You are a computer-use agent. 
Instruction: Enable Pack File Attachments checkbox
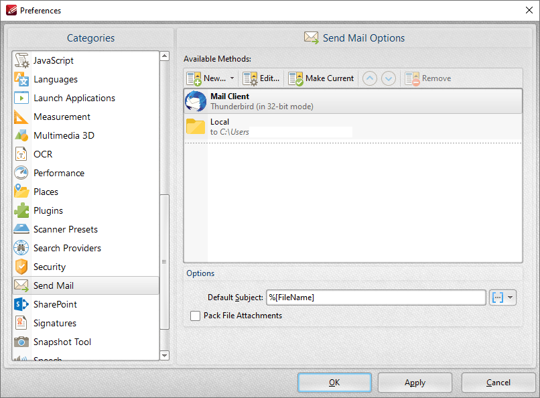coord(195,316)
